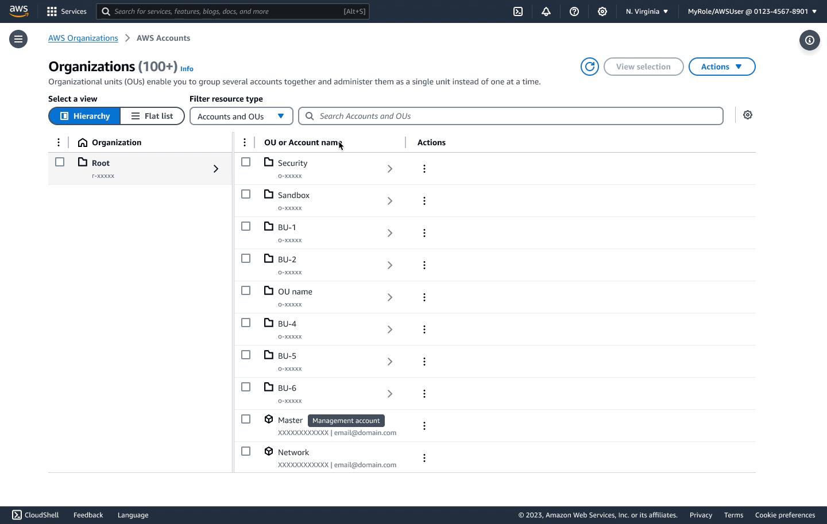This screenshot has width=827, height=524.
Task: Check the BU-4 checkbox
Action: [x=246, y=323]
